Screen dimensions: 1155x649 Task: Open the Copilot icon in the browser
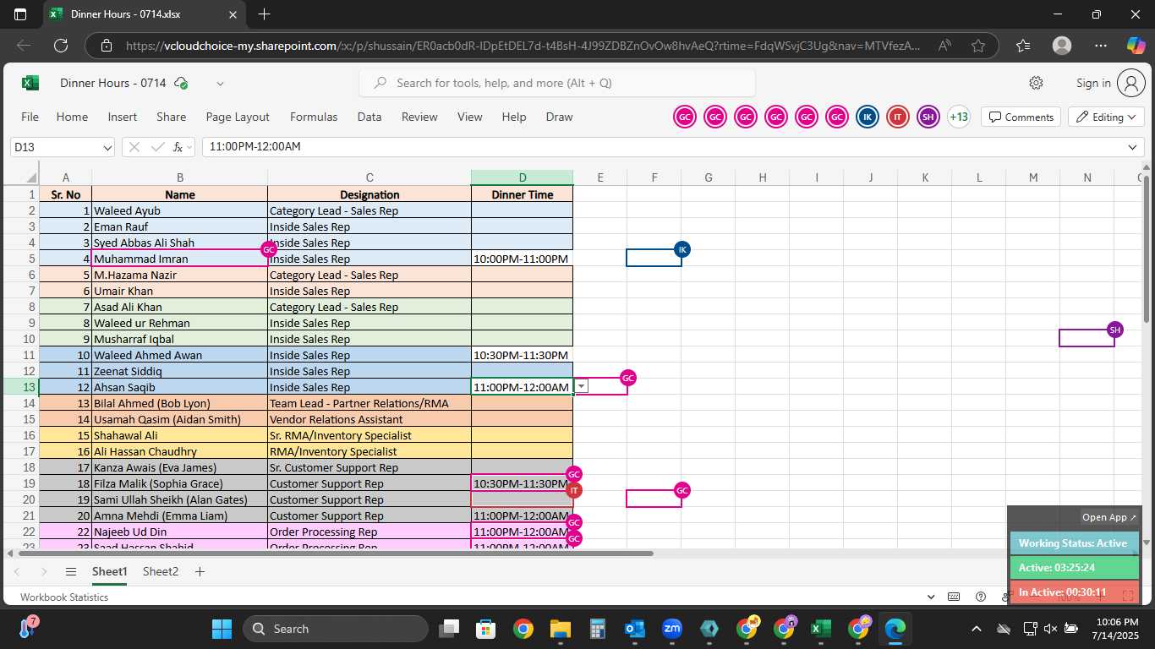(1136, 46)
